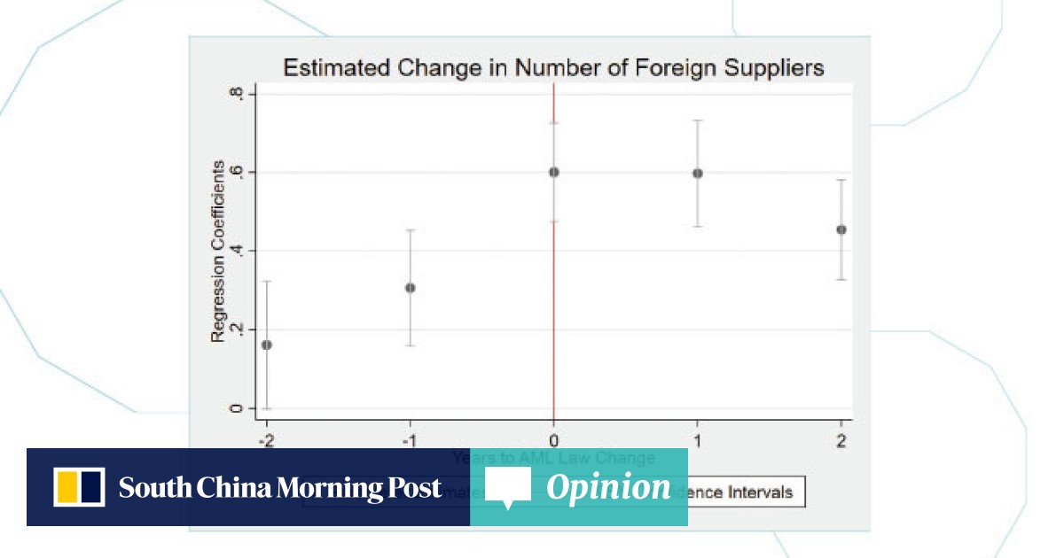This screenshot has height=558, width=1064.
Task: Select the data point at year 1
Action: (698, 174)
